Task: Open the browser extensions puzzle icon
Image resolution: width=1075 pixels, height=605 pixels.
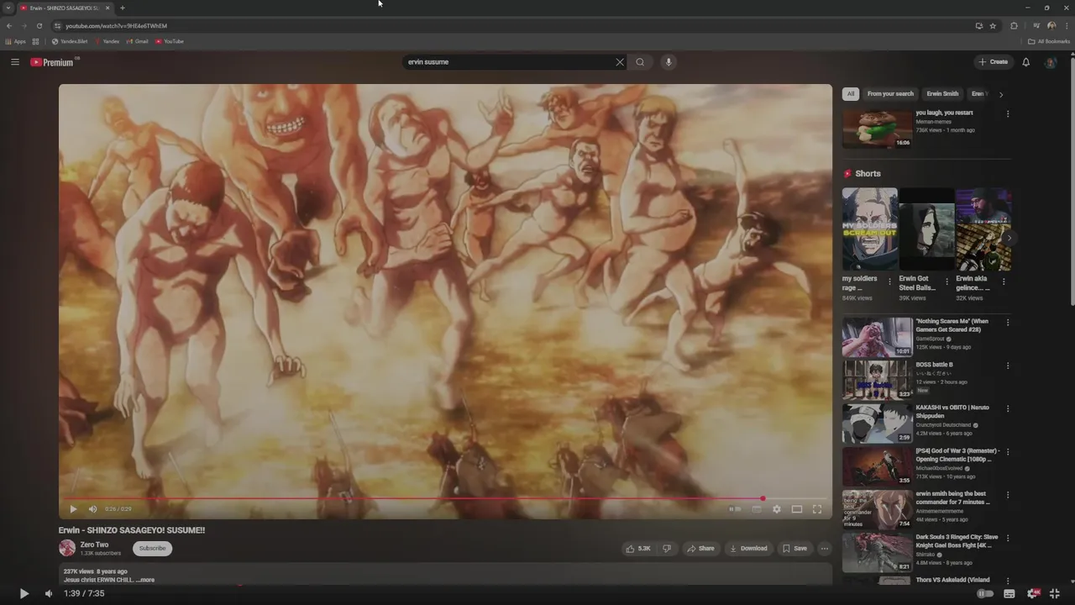Action: [x=1014, y=26]
